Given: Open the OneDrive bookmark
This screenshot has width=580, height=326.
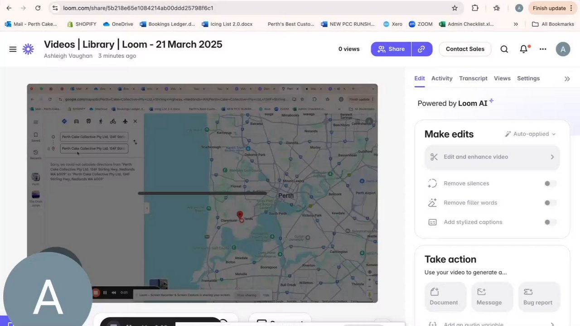Looking at the screenshot, I should tap(119, 24).
